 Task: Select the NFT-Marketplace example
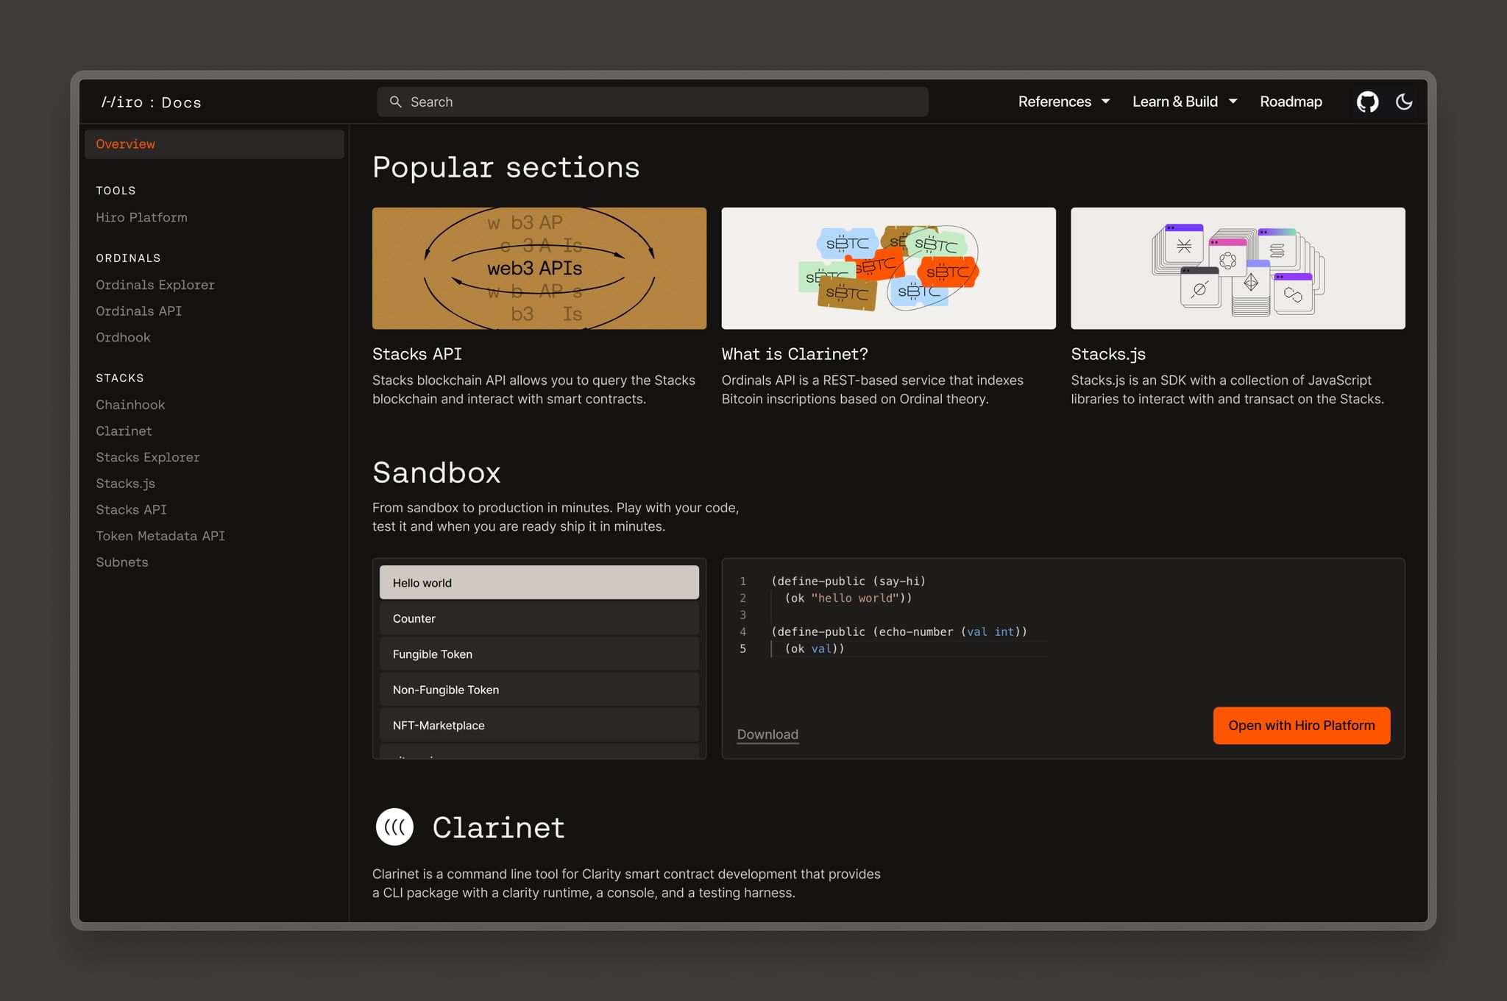pyautogui.click(x=538, y=725)
